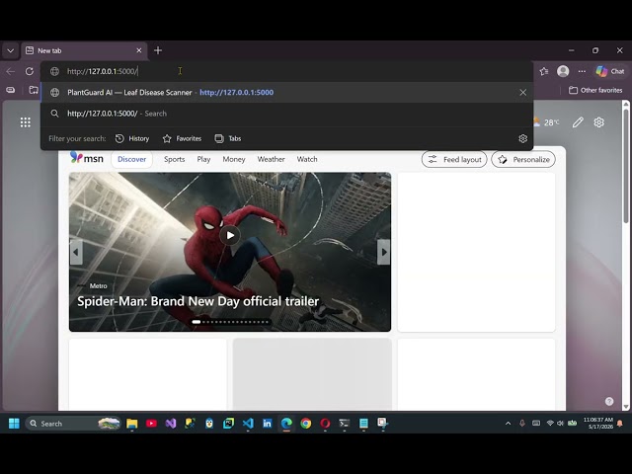The image size is (632, 474).
Task: Search for http://127.0.0.1:5000/ suggestion
Action: pyautogui.click(x=286, y=114)
